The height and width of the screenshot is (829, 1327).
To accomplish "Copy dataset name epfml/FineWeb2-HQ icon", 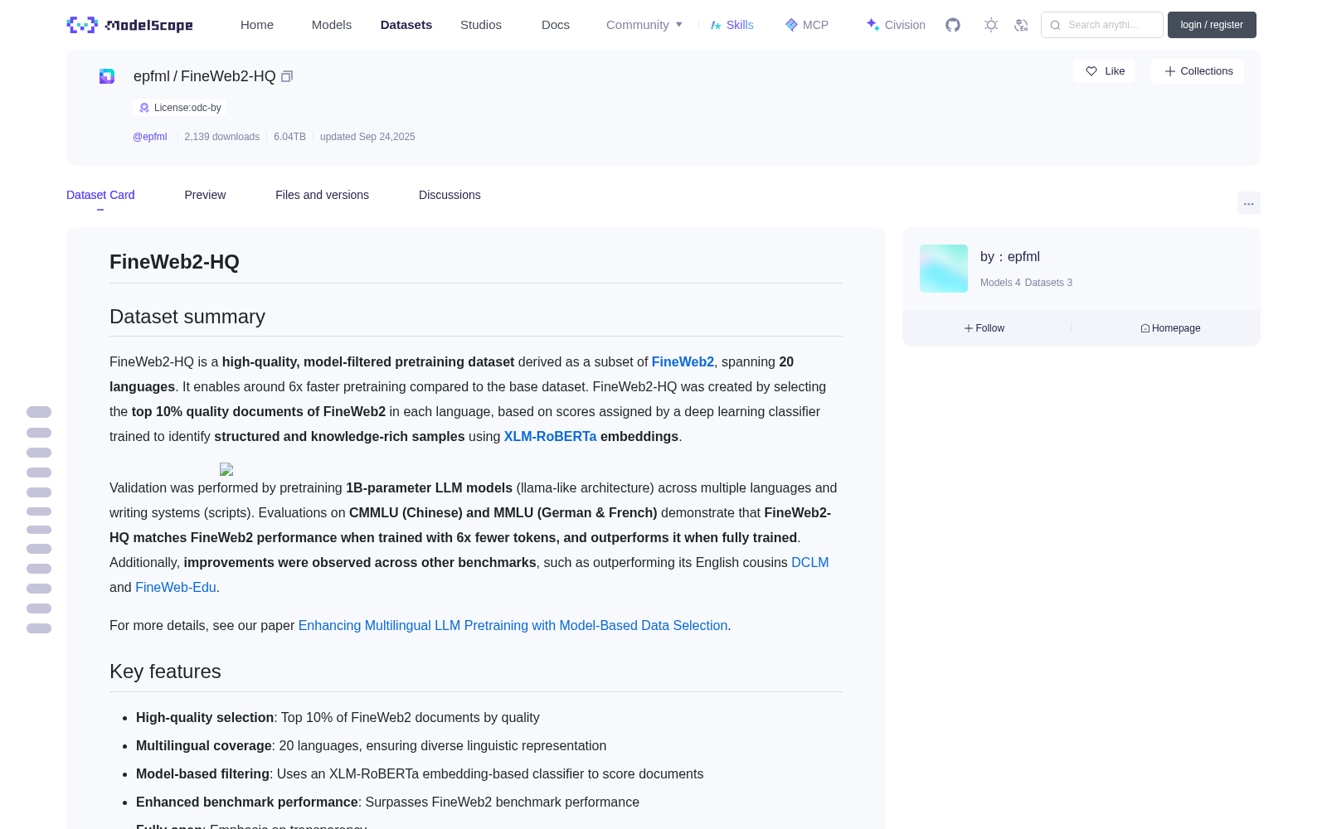I will 287,76.
